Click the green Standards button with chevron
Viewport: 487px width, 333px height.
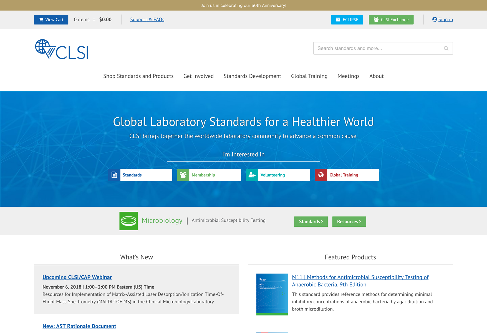311,221
